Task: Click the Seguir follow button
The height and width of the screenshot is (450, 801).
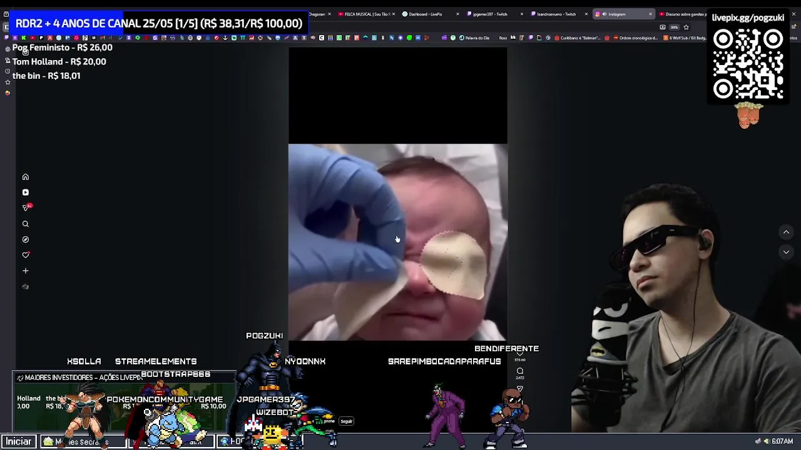Action: (x=347, y=421)
